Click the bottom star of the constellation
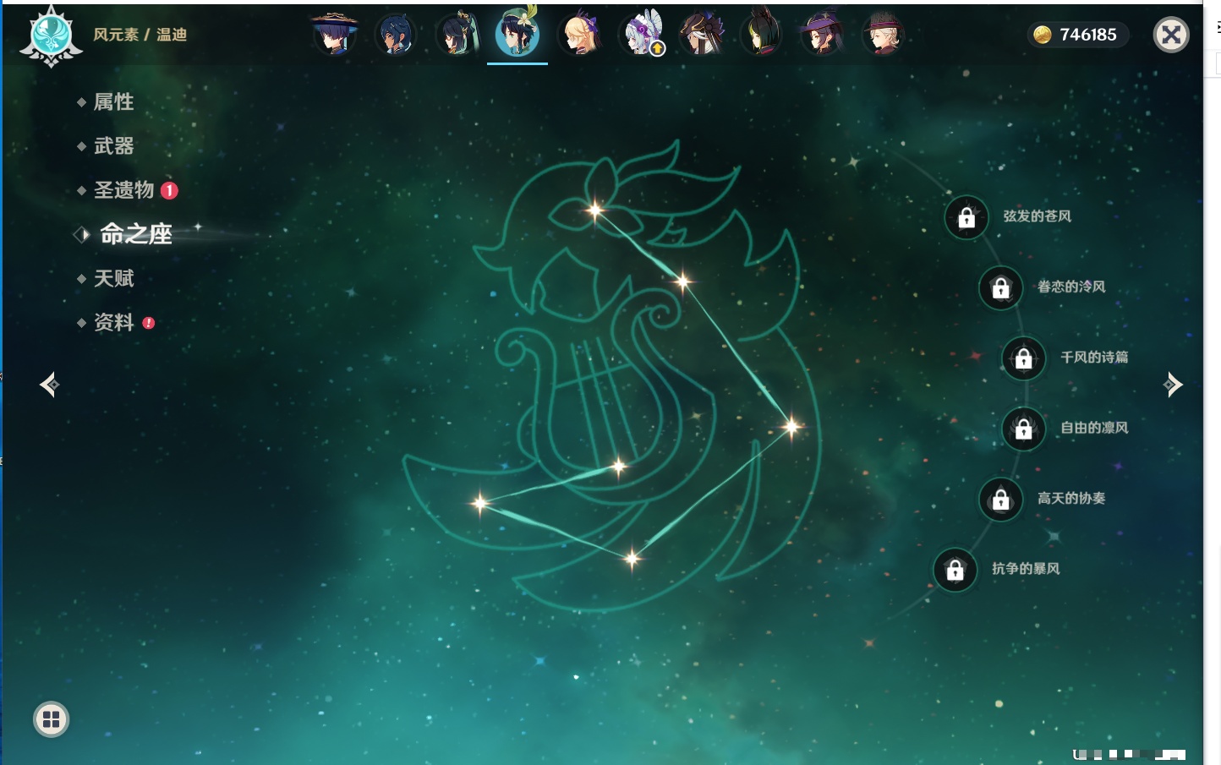Viewport: 1221px width, 765px height. 632,558
